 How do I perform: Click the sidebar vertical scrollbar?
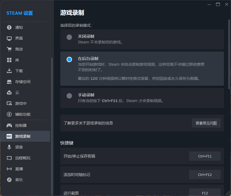pyautogui.click(x=52, y=126)
